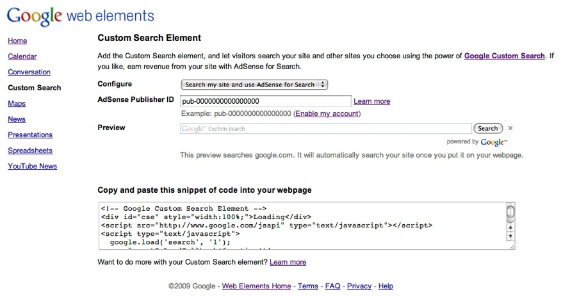
Task: Open the YouTube News element page
Action: coord(32,167)
